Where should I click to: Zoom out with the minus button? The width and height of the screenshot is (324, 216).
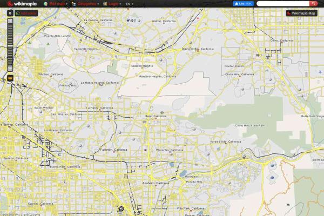pyautogui.click(x=10, y=69)
